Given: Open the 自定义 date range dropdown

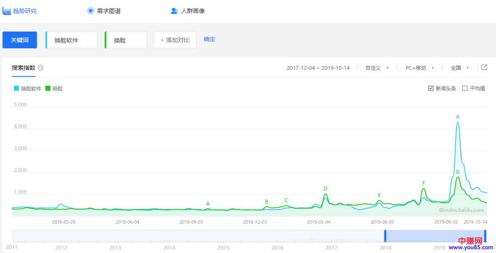Looking at the screenshot, I should tap(377, 68).
